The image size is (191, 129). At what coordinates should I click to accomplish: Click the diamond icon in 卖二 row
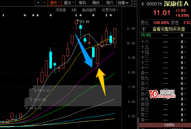(185, 115)
